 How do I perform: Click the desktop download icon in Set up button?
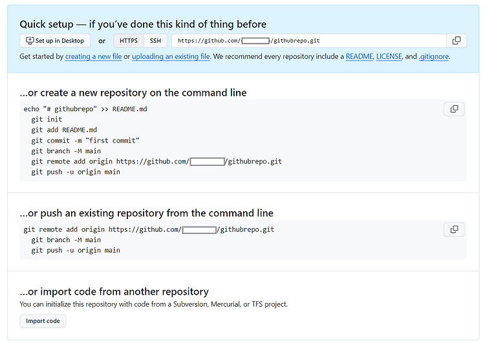click(30, 41)
